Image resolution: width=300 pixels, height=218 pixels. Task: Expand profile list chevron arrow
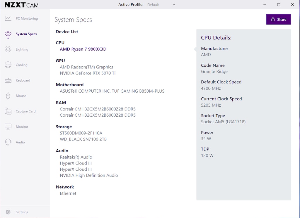[x=174, y=5]
